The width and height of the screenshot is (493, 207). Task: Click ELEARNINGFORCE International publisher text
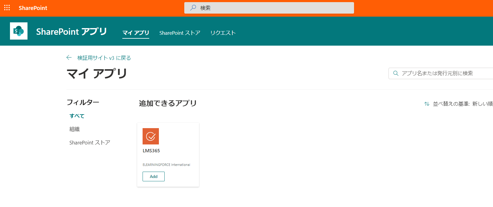(x=166, y=165)
